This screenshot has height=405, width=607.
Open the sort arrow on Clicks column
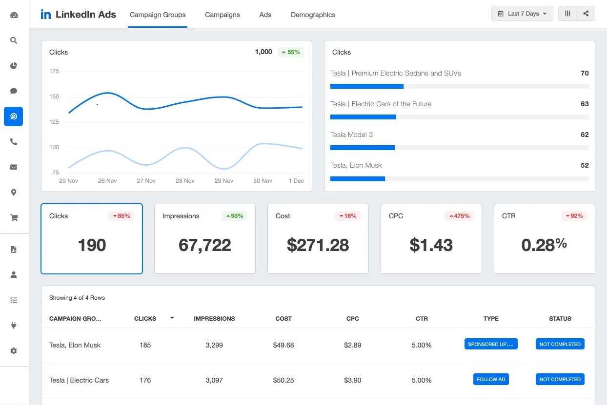[x=172, y=318]
